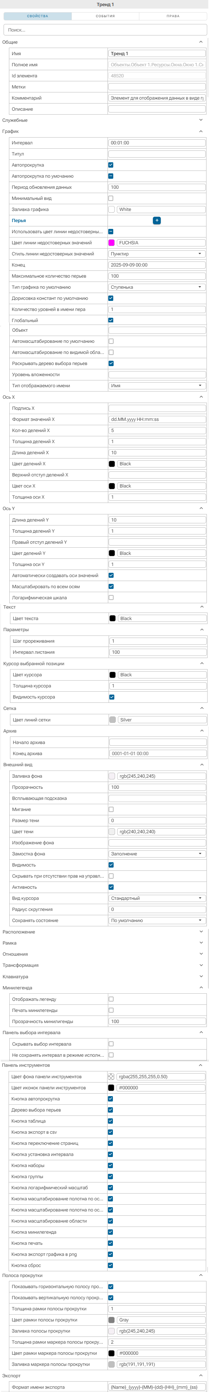Open the Тип графика по умолчанию dropdown
The height and width of the screenshot is (1392, 209).
(157, 288)
